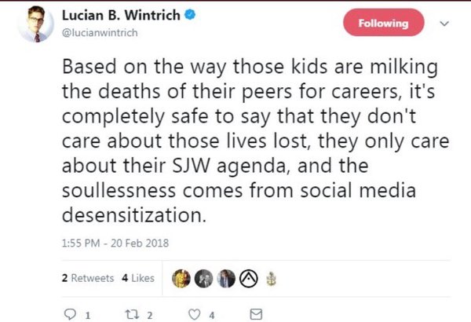Toggle the red Following button
This screenshot has height=322, width=471.
point(382,23)
